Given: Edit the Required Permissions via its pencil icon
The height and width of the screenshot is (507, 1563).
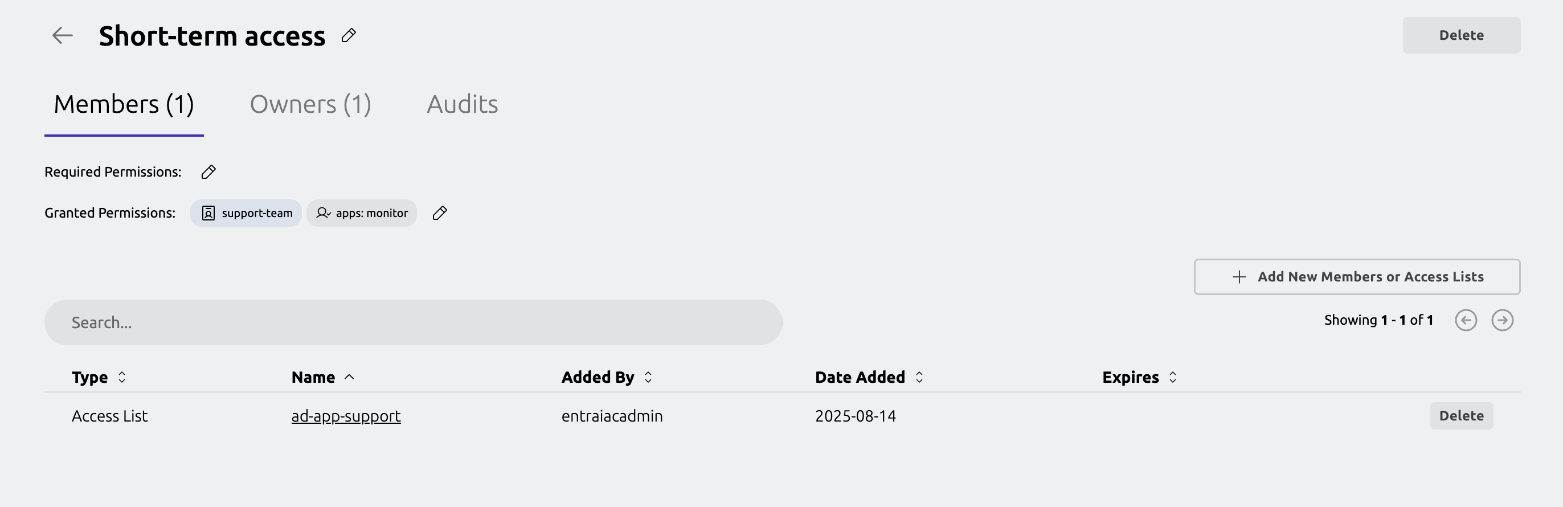Looking at the screenshot, I should [208, 172].
